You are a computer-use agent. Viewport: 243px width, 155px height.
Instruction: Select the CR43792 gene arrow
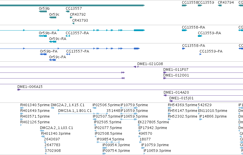[71, 17]
